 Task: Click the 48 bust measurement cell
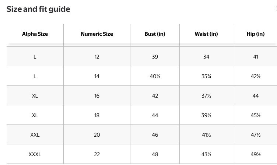click(155, 154)
